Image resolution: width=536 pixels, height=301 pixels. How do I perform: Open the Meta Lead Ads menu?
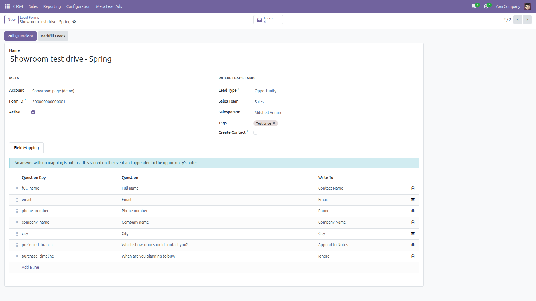(109, 6)
